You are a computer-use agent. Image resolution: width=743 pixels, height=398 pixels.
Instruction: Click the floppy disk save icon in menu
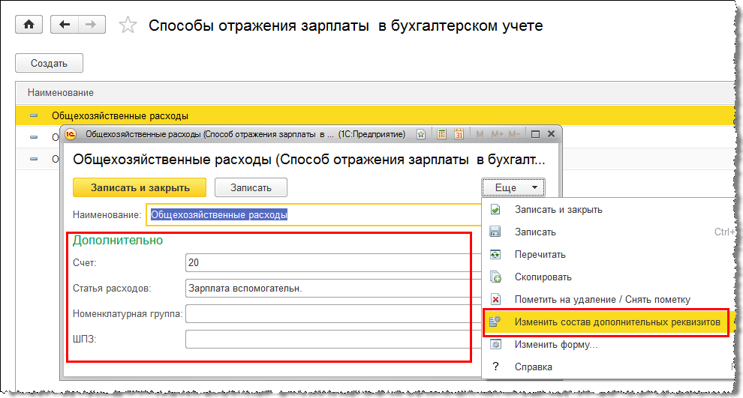coord(495,232)
